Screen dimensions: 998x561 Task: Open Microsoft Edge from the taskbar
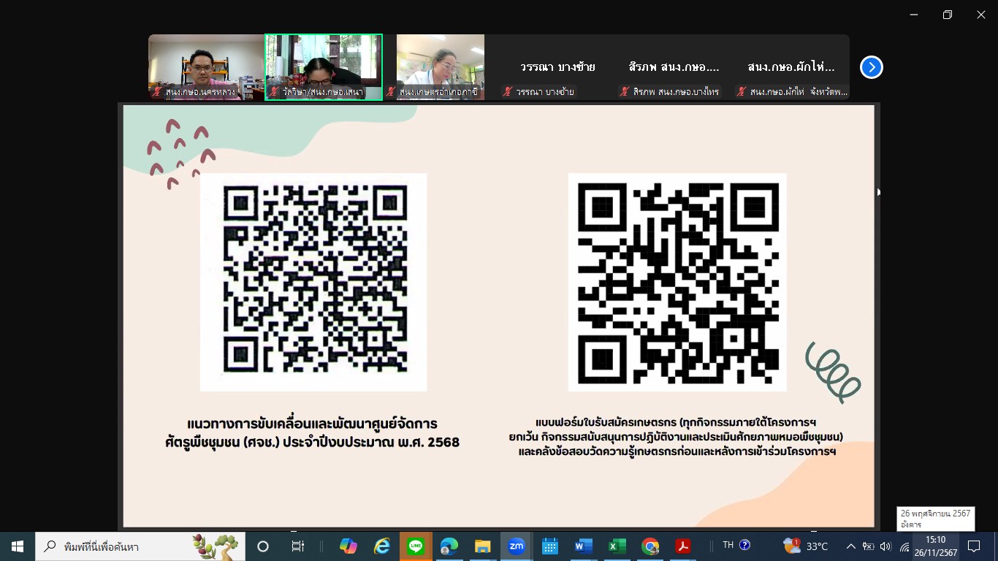tap(449, 546)
